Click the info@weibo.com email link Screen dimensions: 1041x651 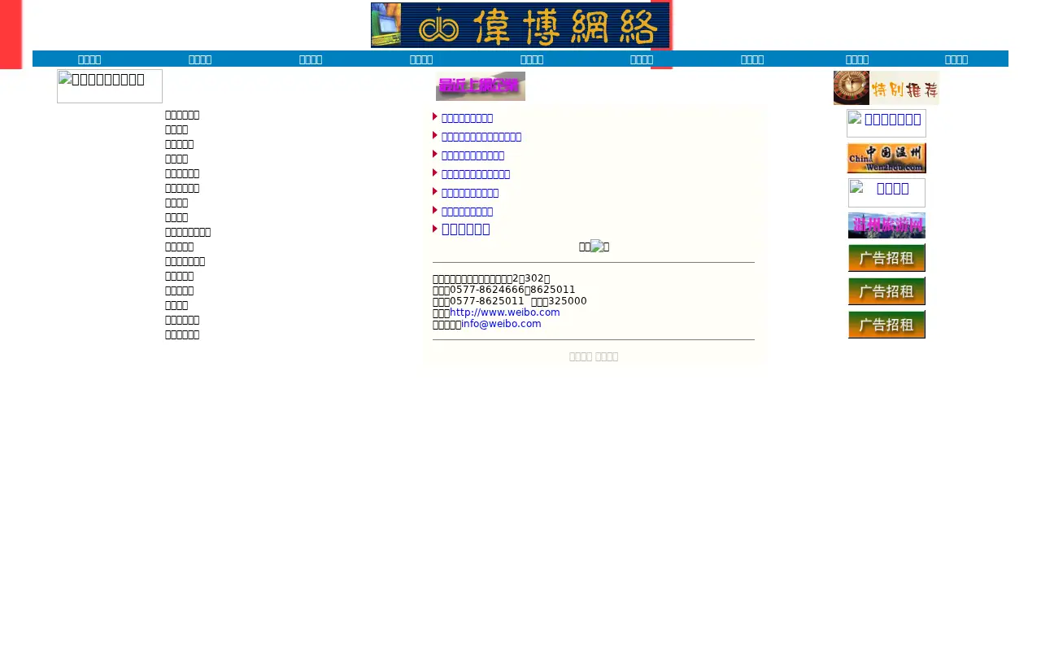click(501, 324)
